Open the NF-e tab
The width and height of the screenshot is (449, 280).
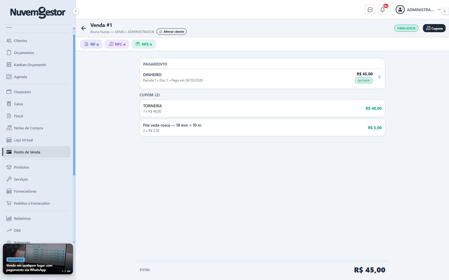click(x=91, y=44)
